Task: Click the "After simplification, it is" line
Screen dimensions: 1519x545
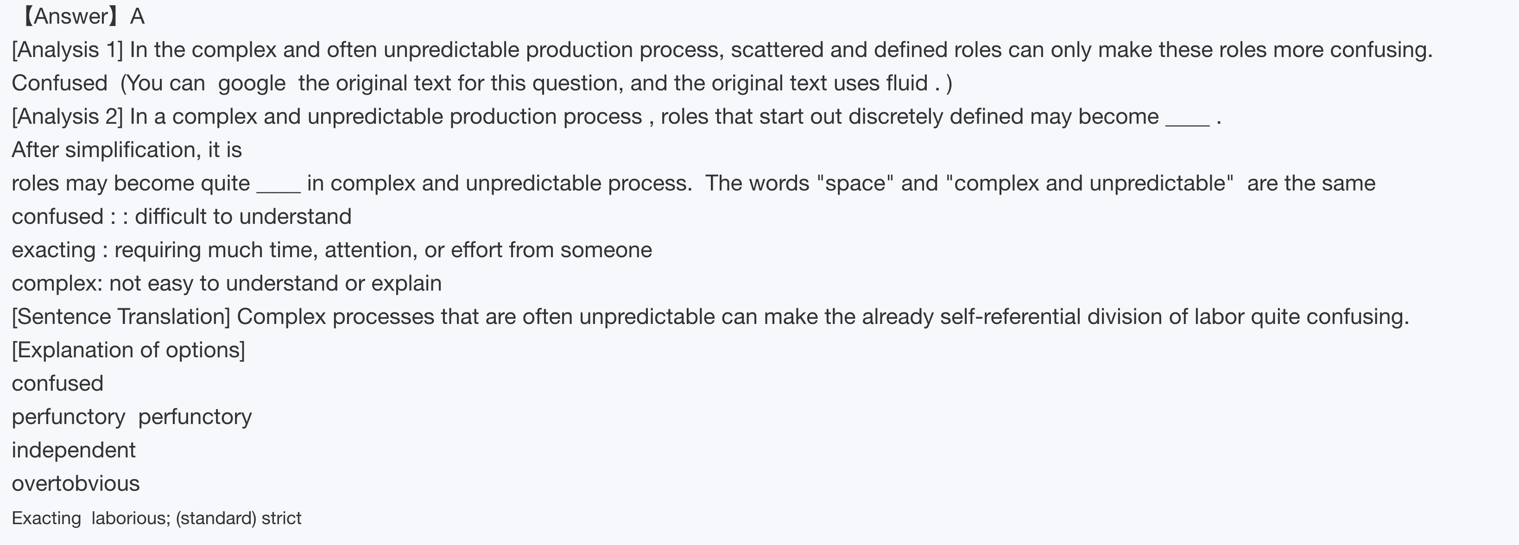Action: coord(127,150)
